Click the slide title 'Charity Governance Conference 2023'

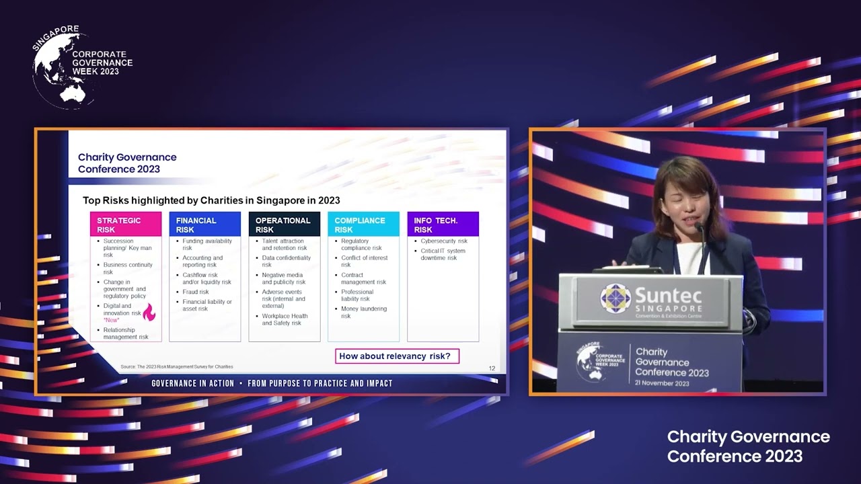127,163
